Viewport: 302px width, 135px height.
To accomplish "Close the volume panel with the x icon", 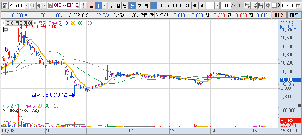I will coord(299,105).
